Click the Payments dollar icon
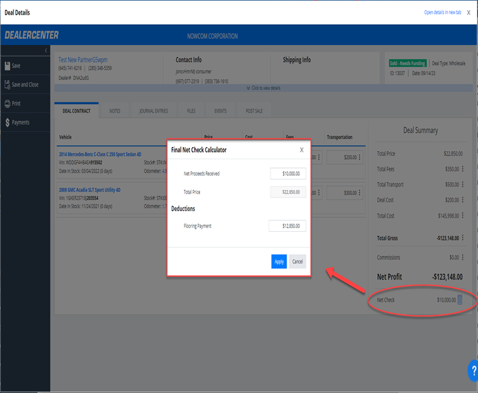Screen dimensions: 478x393 click(7, 122)
